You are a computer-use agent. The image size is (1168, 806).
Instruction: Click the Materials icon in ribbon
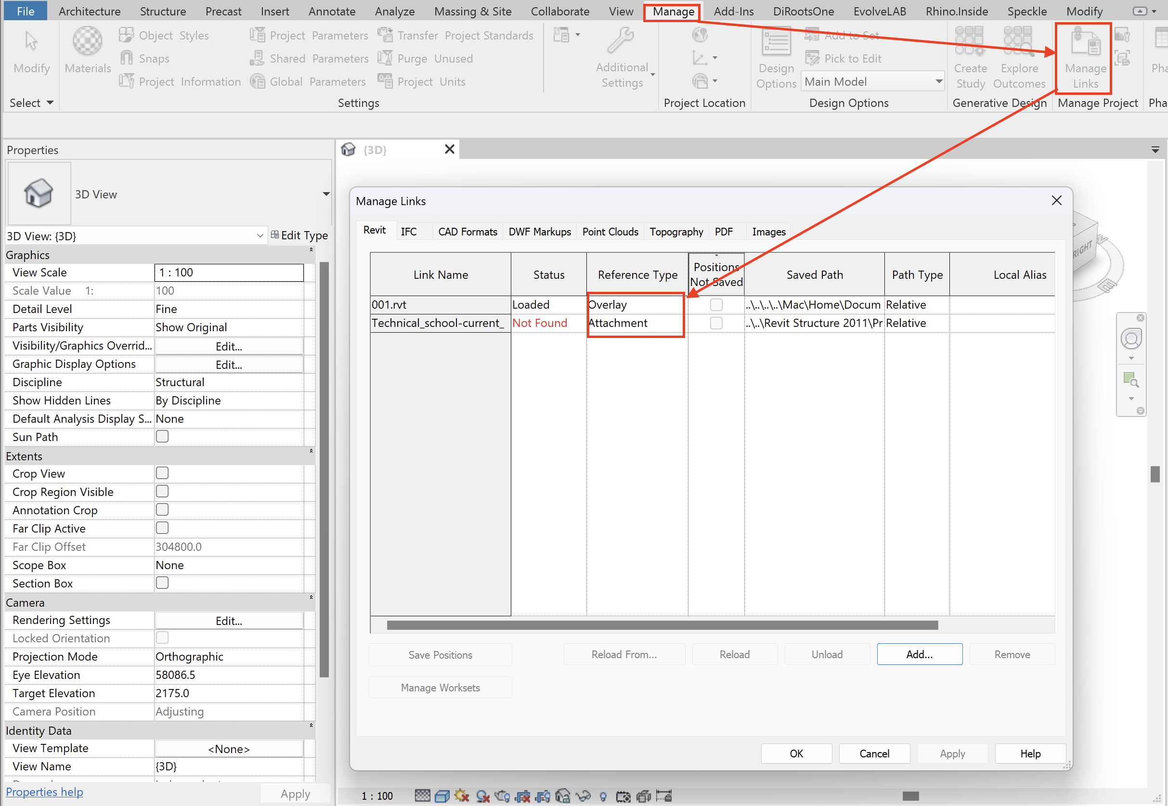(x=87, y=41)
